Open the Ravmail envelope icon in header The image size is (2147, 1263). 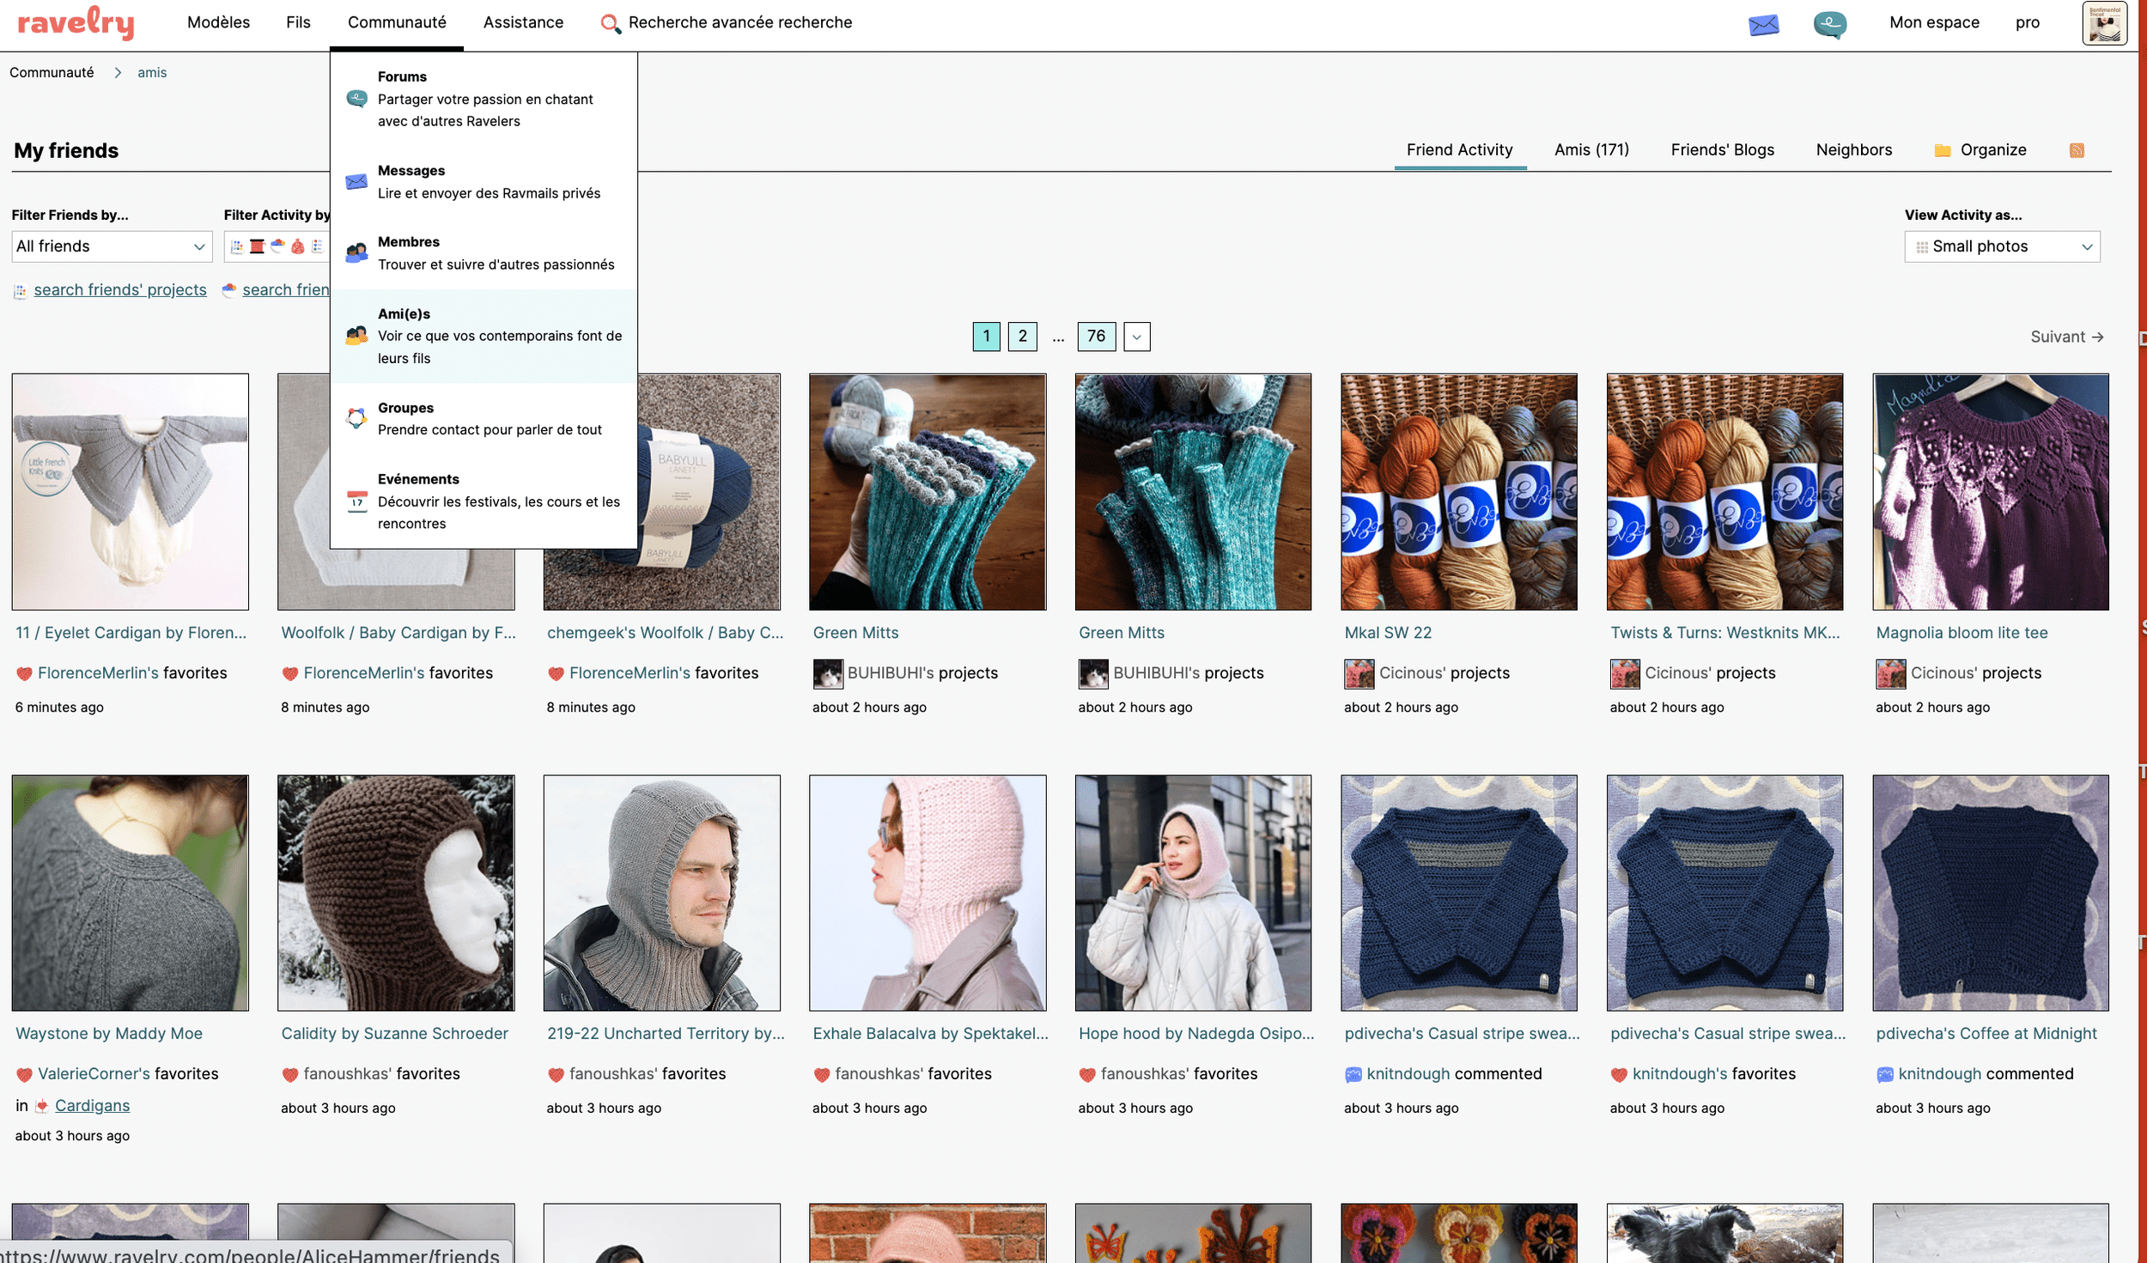click(x=1763, y=24)
